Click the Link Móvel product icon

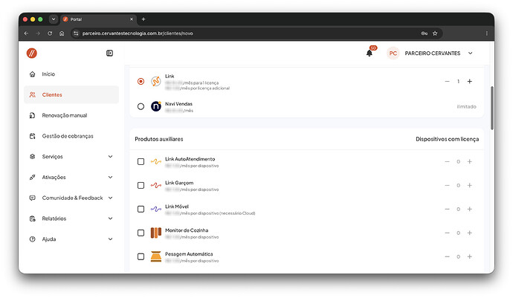click(x=155, y=209)
